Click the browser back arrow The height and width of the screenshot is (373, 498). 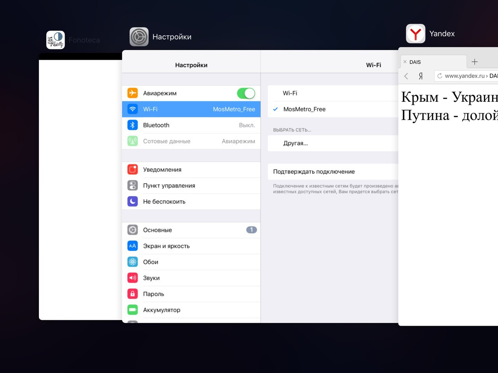[x=406, y=76]
